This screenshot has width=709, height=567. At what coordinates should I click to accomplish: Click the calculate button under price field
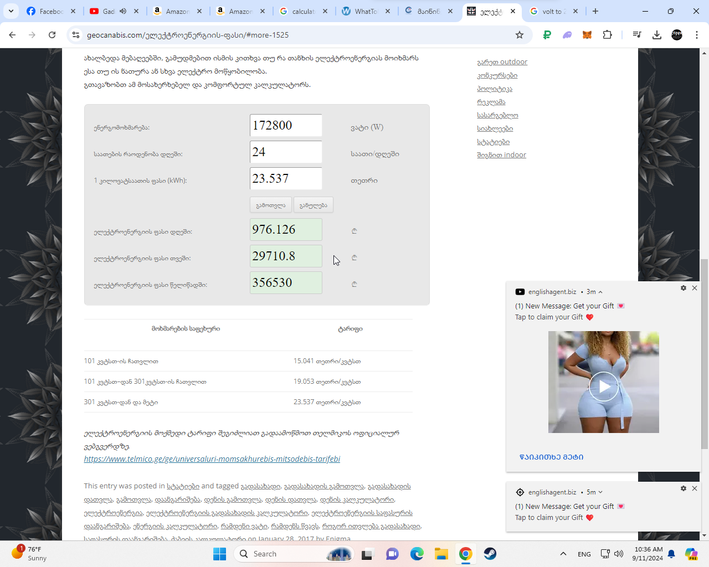pyautogui.click(x=270, y=205)
